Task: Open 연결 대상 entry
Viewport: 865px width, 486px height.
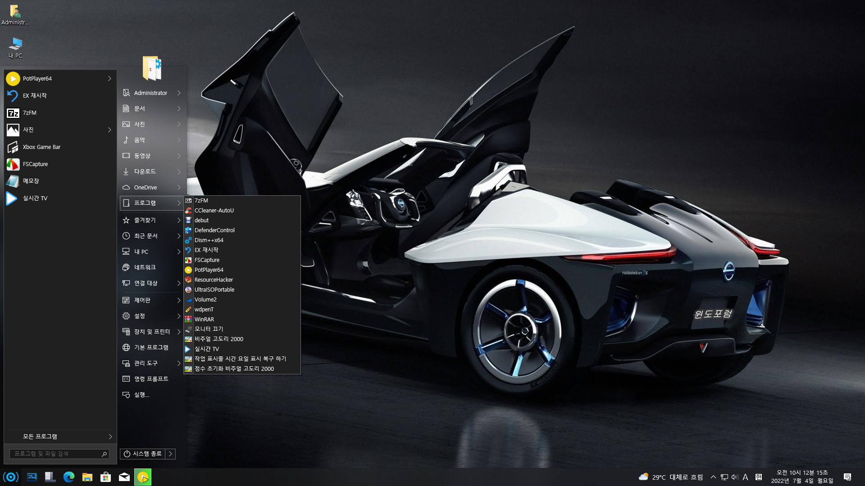Action: (152, 283)
